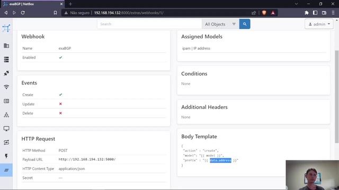Open Devices menu in the sidebar
Screen dimensions: 339x190
(6, 60)
